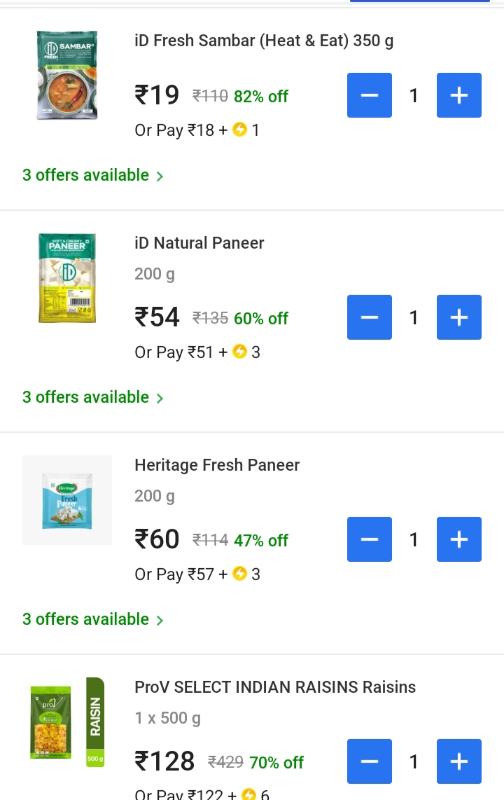The image size is (504, 800).
Task: Tap the coin icon beside Or Pay ₹57
Action: point(240,574)
